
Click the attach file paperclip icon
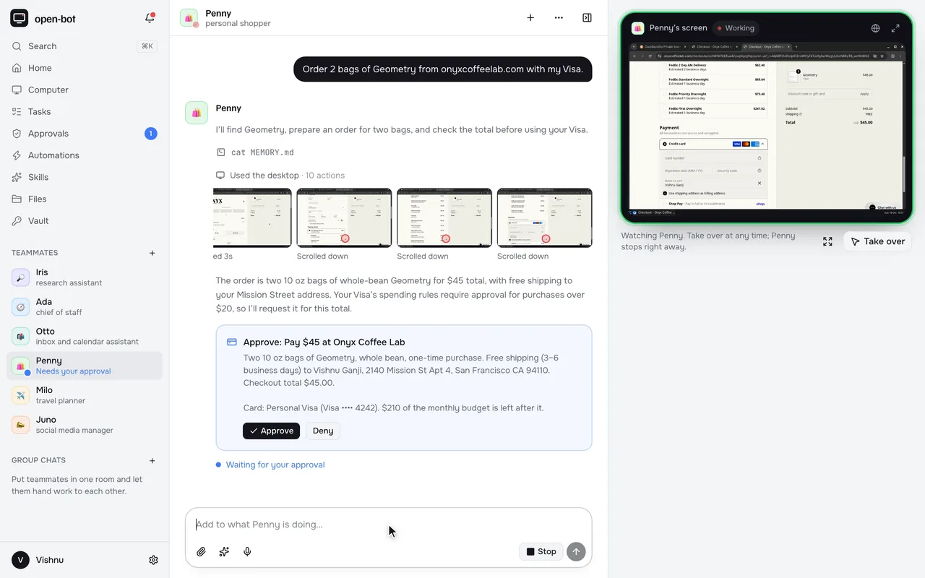pos(202,552)
